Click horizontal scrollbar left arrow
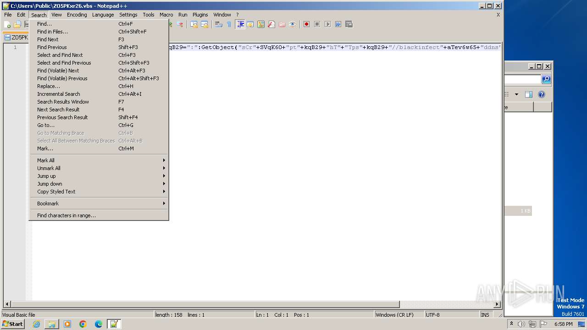Viewport: 587px width, 330px height. (x=7, y=304)
